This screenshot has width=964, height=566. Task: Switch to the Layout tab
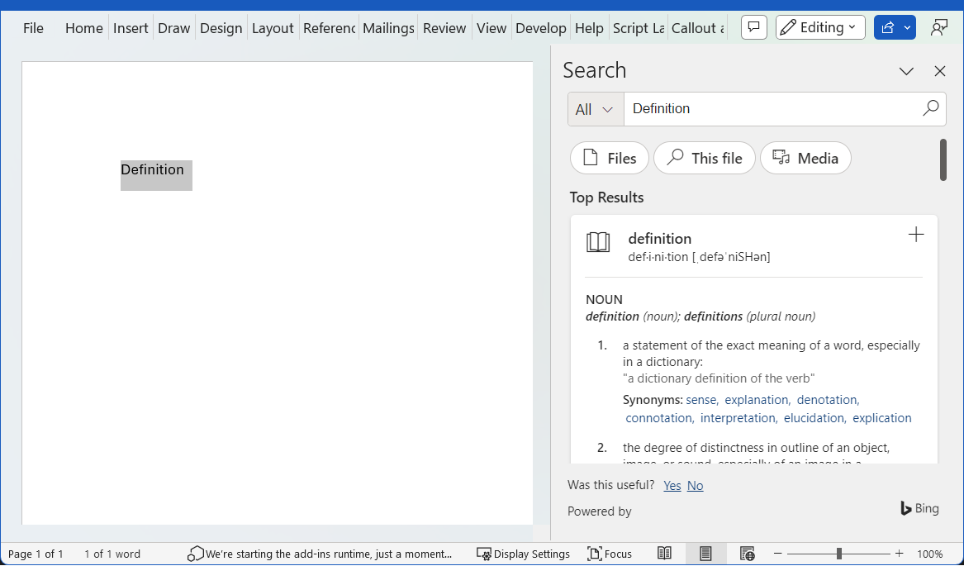[x=273, y=28]
